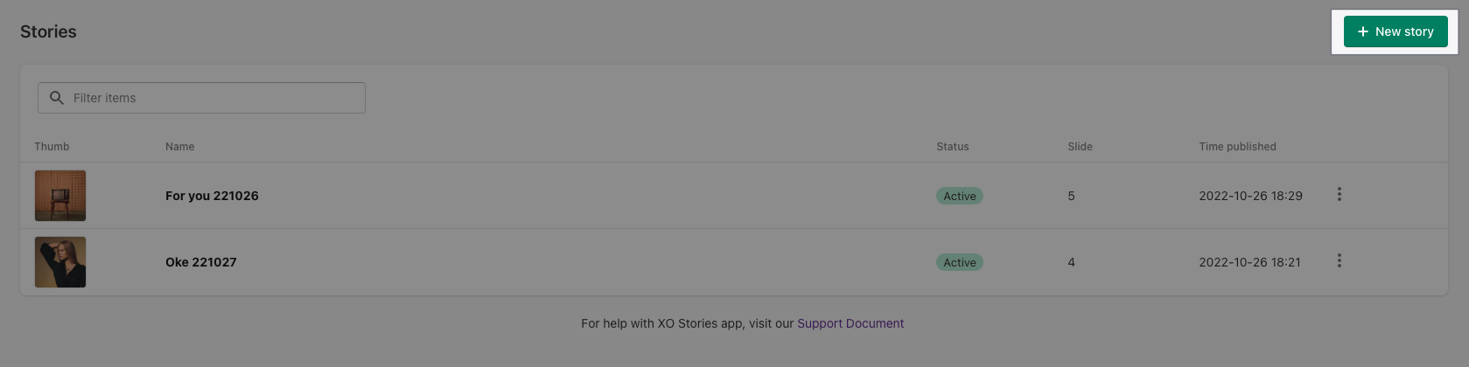This screenshot has width=1469, height=367.
Task: Click the slide count 5 in the first row
Action: pyautogui.click(x=1071, y=196)
